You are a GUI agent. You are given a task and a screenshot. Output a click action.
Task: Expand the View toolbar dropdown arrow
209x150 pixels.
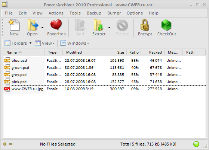(x=53, y=44)
